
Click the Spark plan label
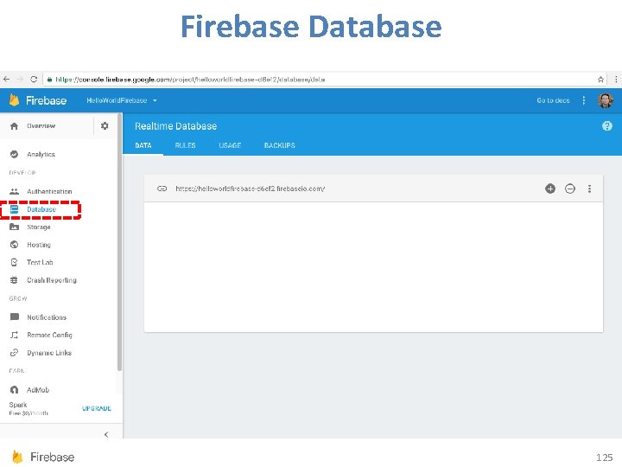18,405
